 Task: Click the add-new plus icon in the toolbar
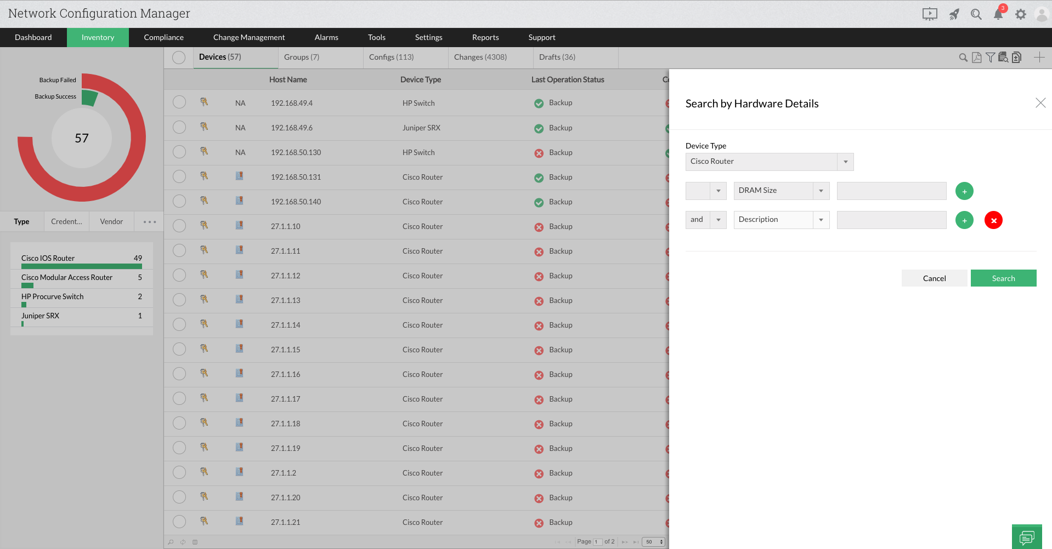pos(1038,57)
